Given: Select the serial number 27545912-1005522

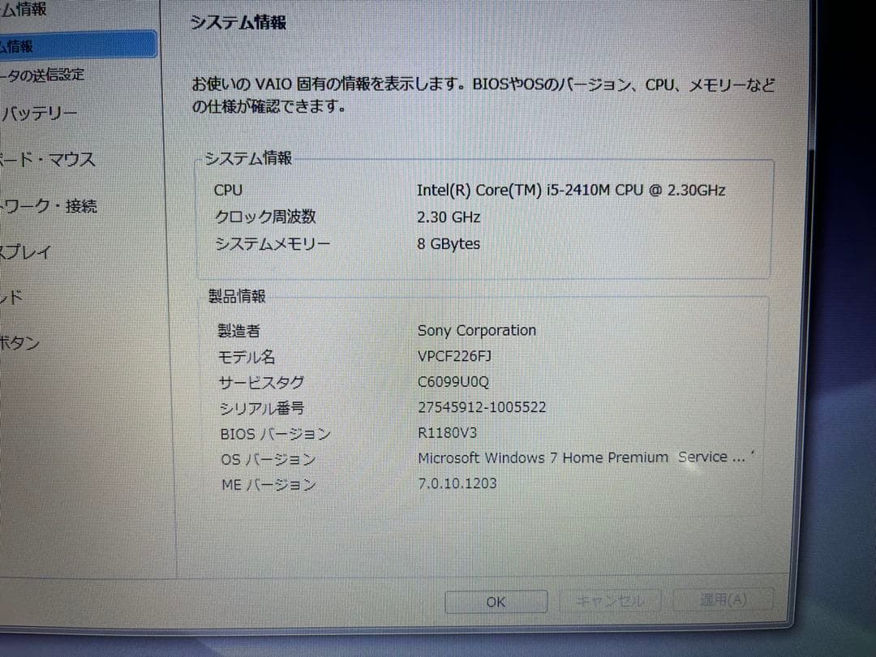Looking at the screenshot, I should point(482,407).
